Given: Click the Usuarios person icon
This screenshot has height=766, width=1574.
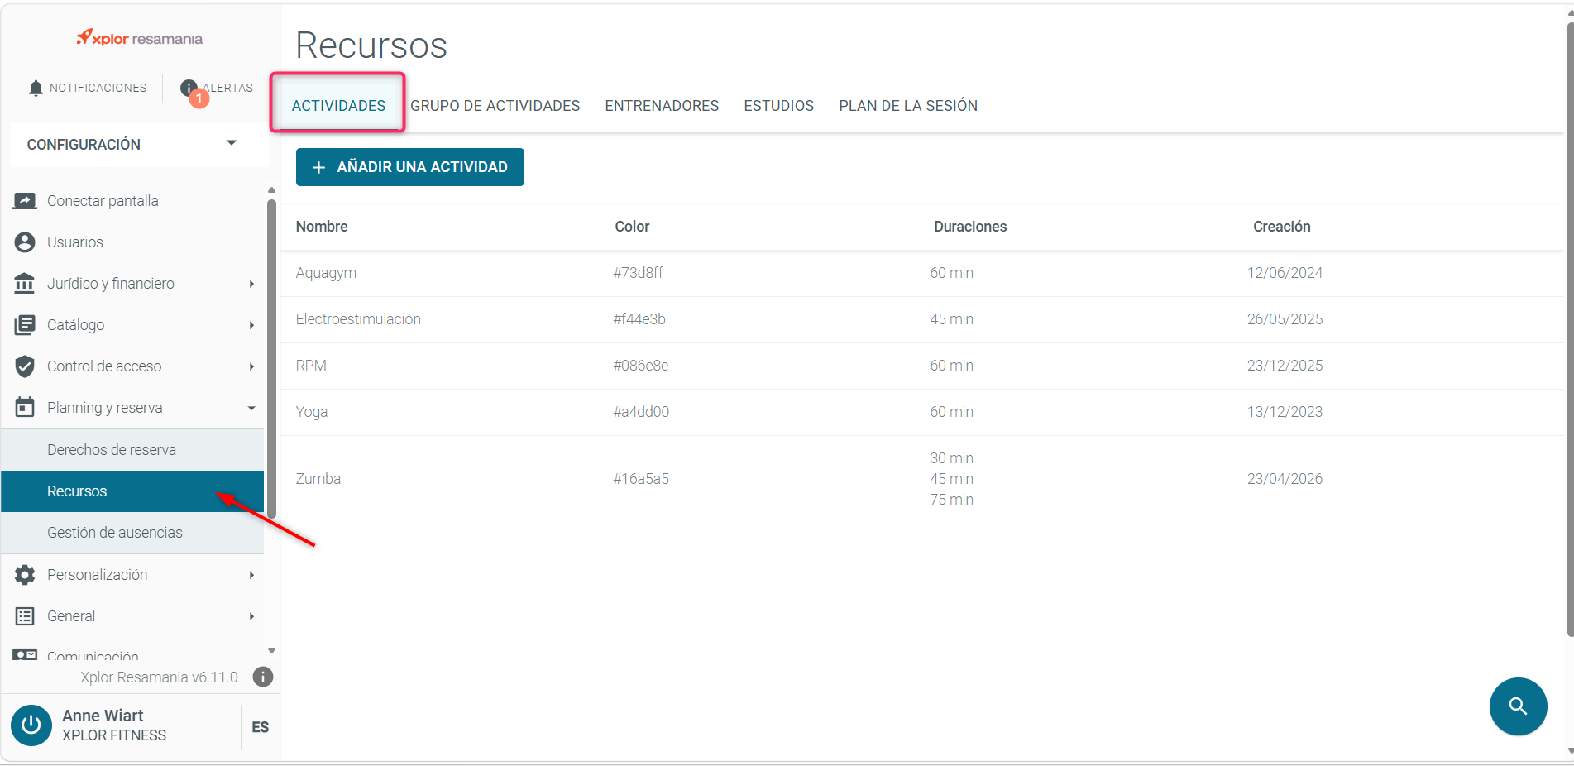Looking at the screenshot, I should tap(25, 242).
